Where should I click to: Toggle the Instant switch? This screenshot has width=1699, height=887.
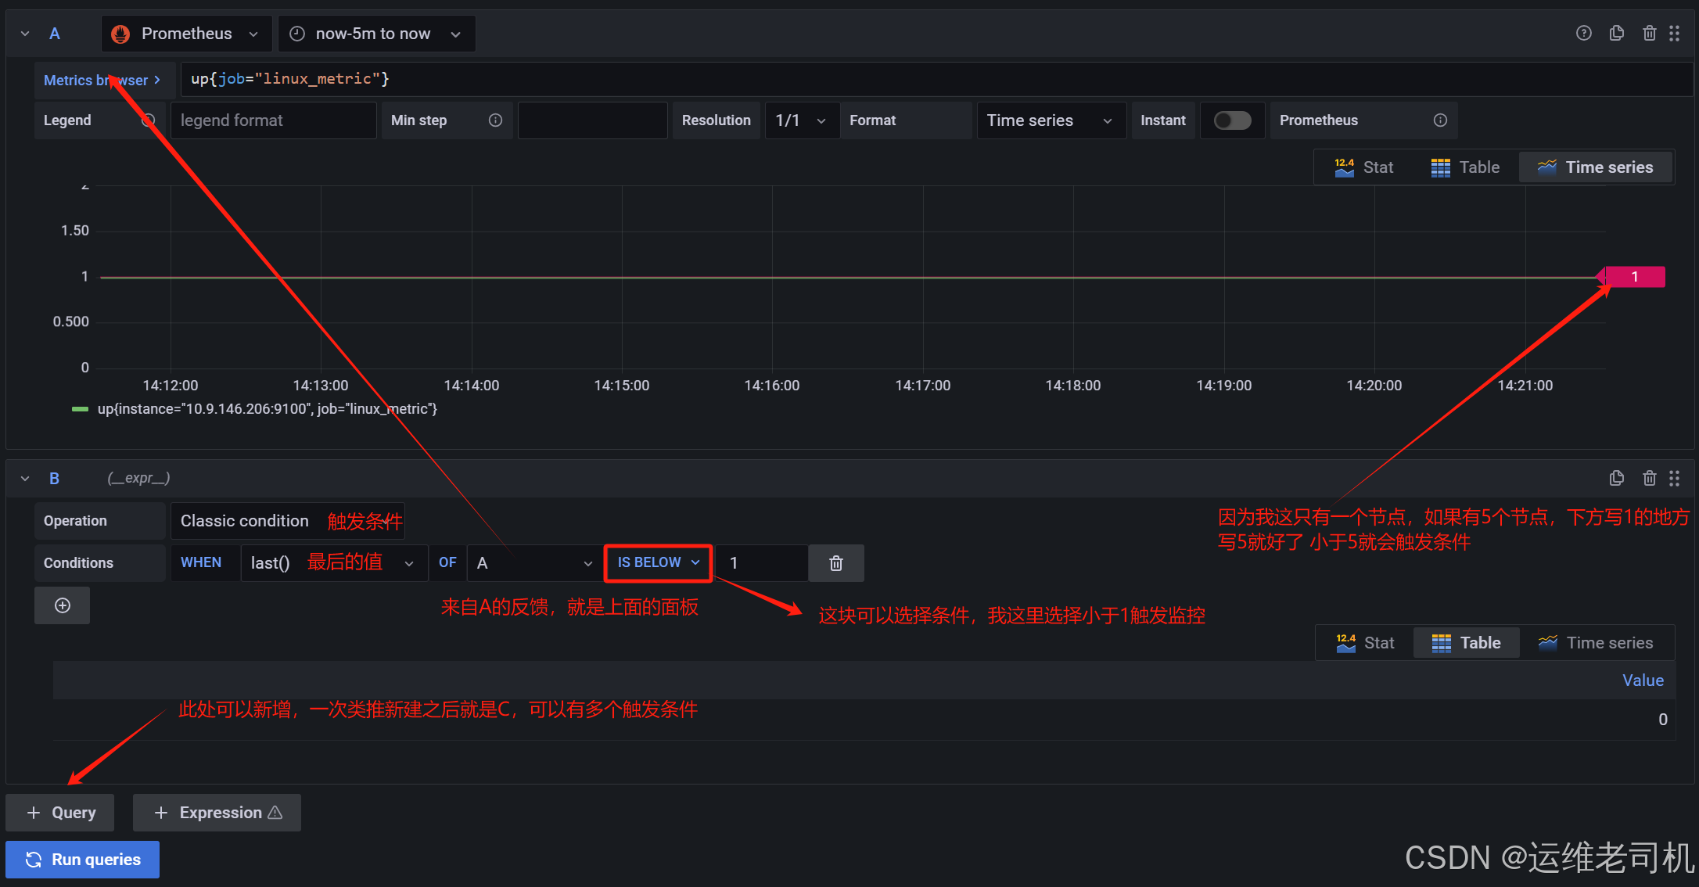1232,120
